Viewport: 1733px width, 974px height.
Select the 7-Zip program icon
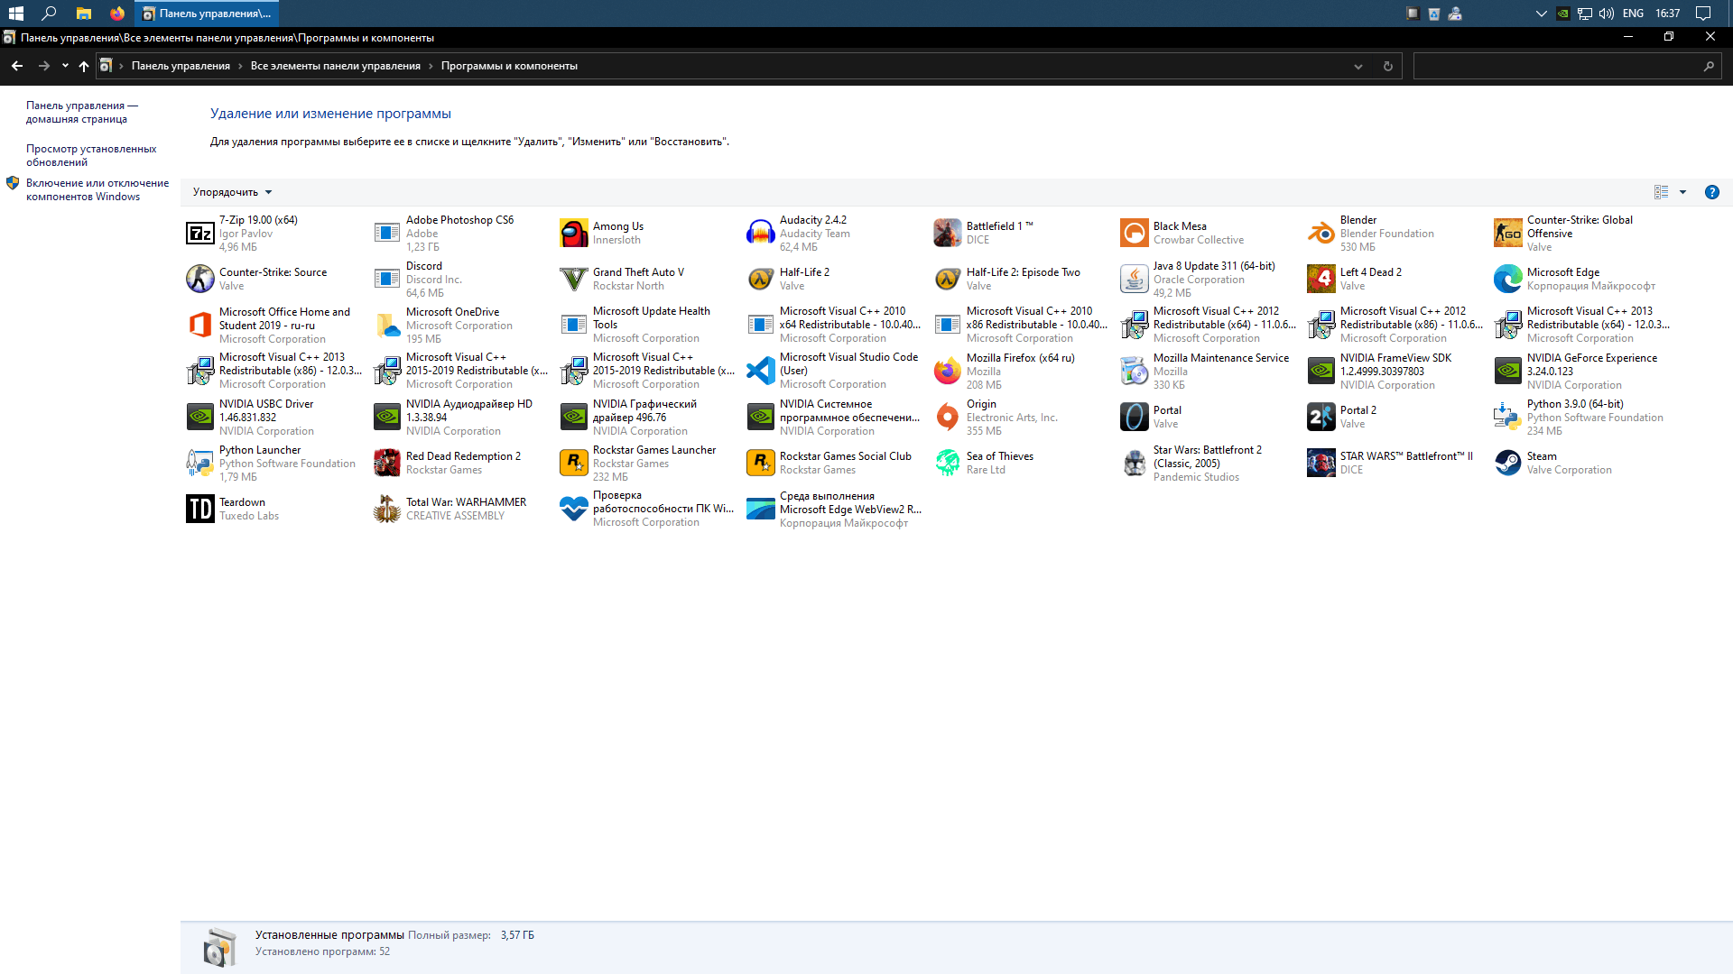tap(200, 234)
